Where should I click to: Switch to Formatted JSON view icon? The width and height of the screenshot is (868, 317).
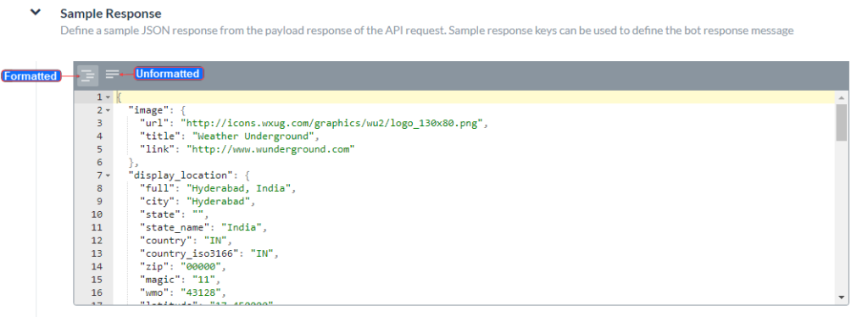pyautogui.click(x=87, y=75)
